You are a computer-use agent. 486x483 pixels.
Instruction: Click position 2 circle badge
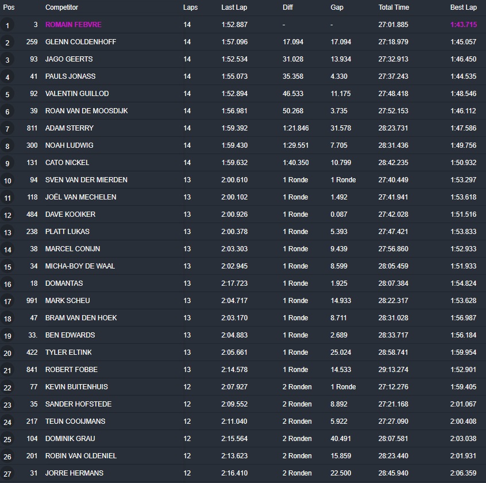tap(7, 43)
